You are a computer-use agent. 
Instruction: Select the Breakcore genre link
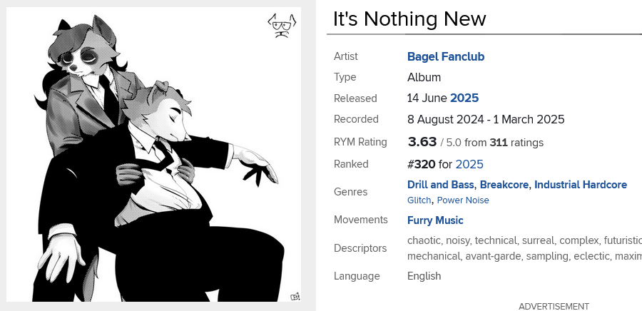tap(505, 185)
